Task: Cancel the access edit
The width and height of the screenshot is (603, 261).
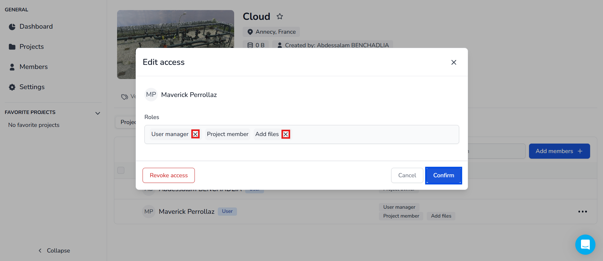Action: click(x=407, y=175)
